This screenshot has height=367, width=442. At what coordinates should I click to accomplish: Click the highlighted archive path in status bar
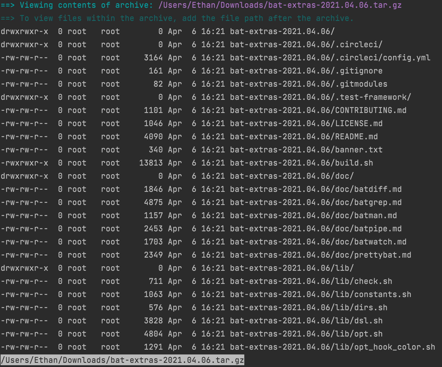122,360
